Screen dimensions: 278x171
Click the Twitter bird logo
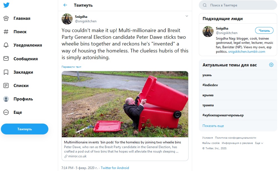tap(6, 5)
